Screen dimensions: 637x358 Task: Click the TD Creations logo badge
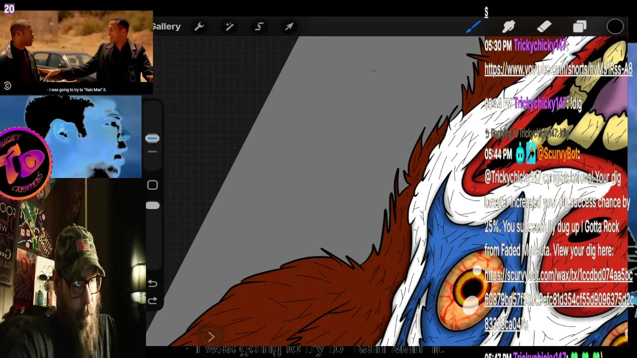[x=25, y=163]
